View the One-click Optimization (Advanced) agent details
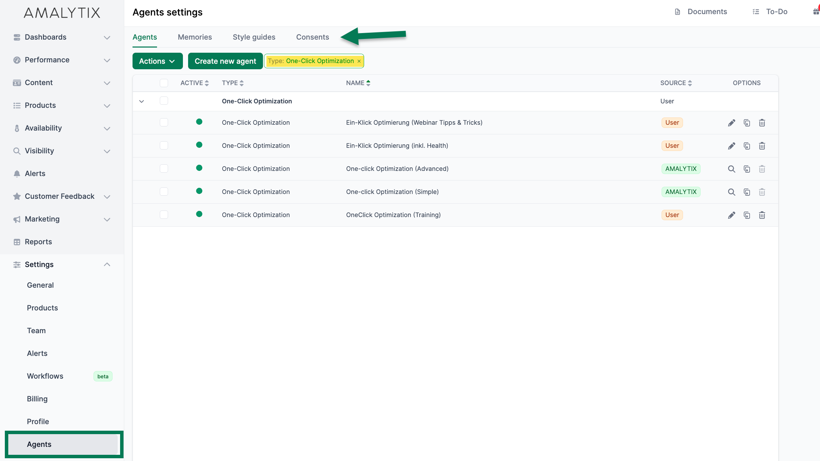Image resolution: width=820 pixels, height=461 pixels. click(x=731, y=169)
